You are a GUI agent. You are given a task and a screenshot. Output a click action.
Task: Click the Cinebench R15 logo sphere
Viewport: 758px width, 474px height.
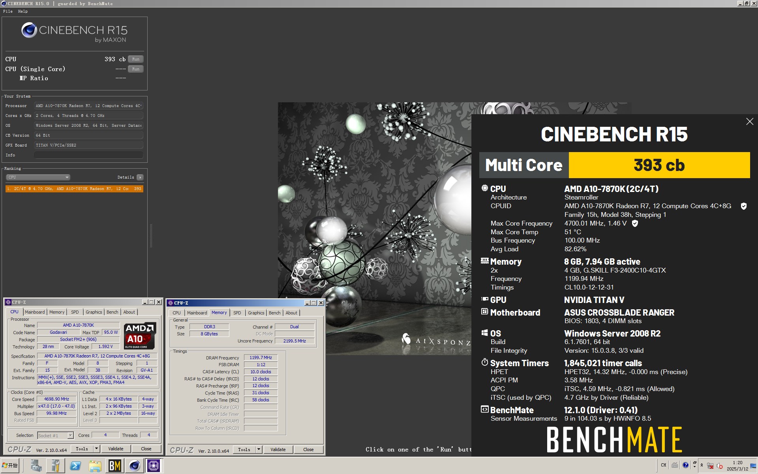pos(29,30)
